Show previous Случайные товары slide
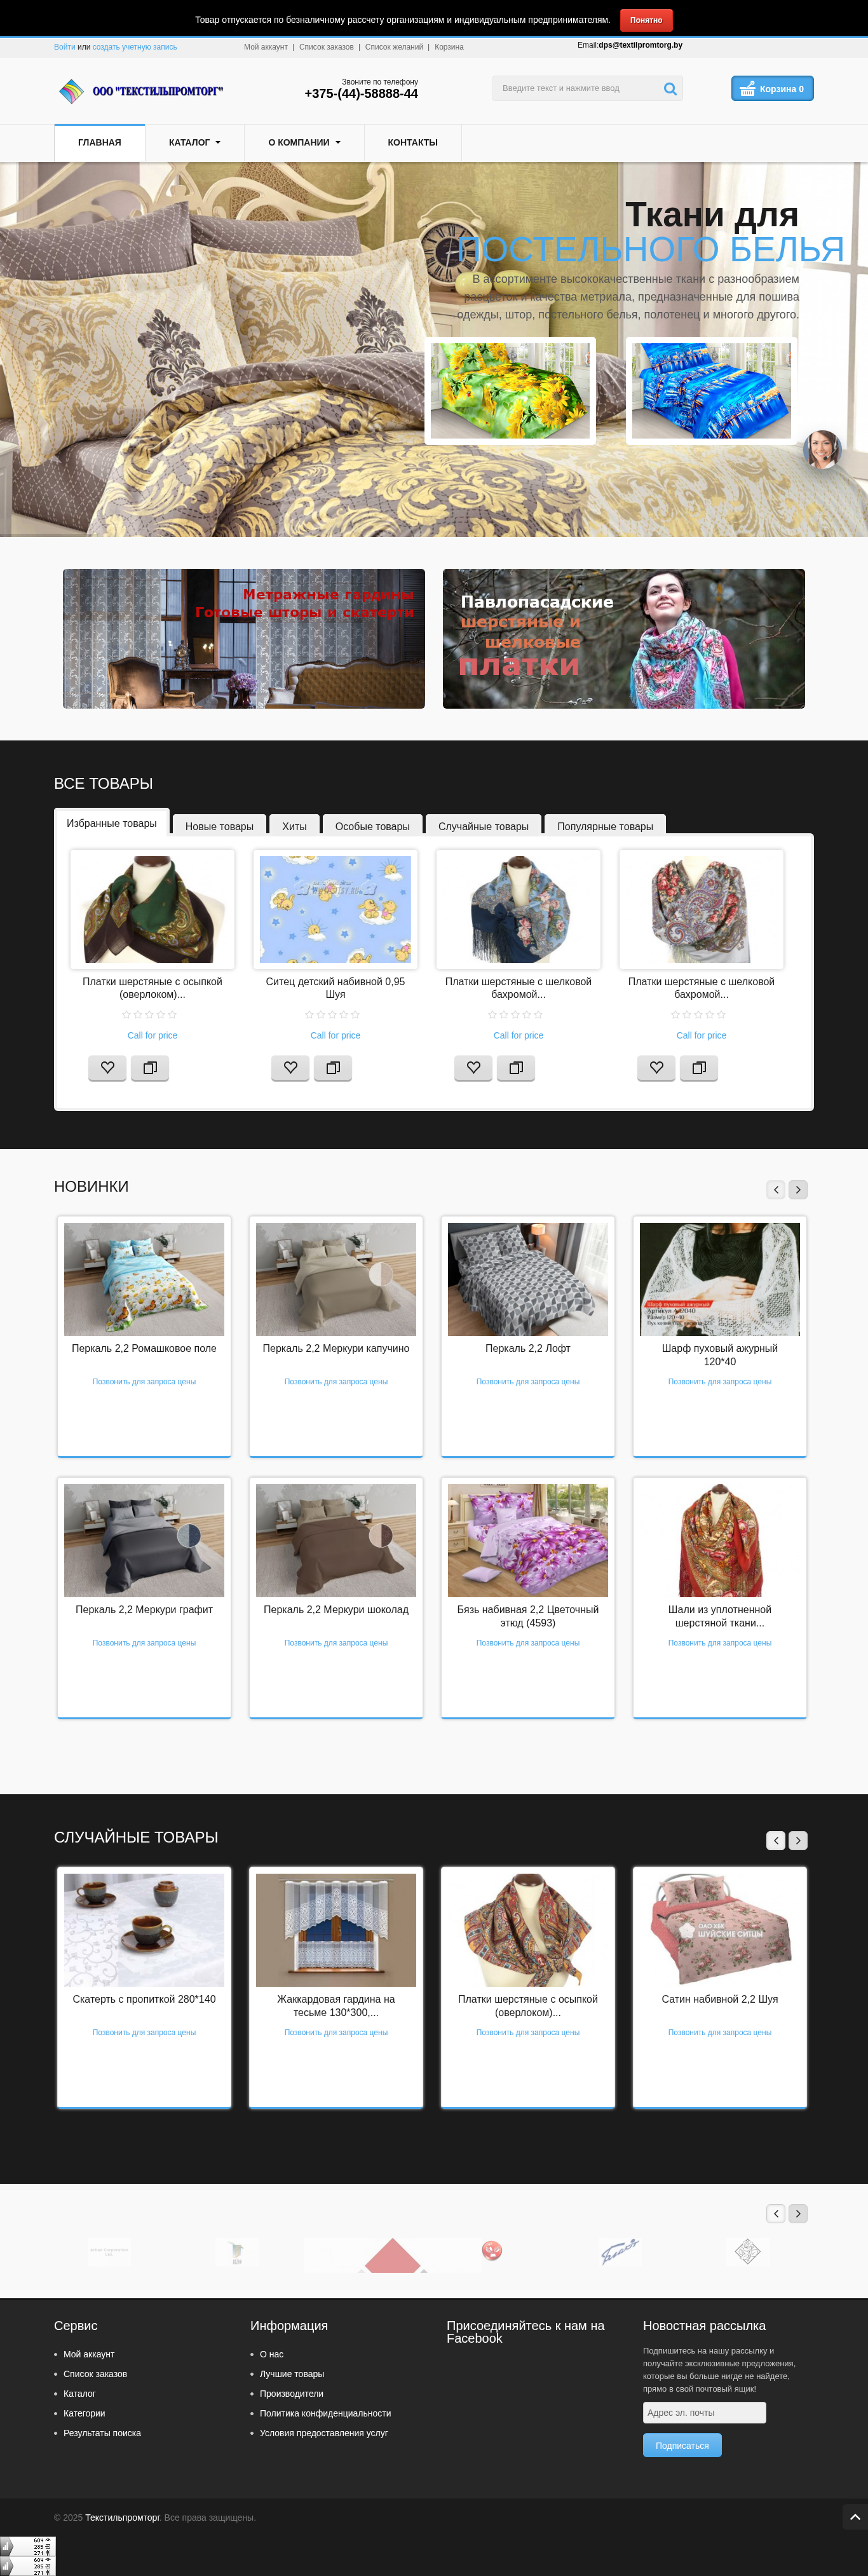The width and height of the screenshot is (868, 2576). coord(775,1840)
